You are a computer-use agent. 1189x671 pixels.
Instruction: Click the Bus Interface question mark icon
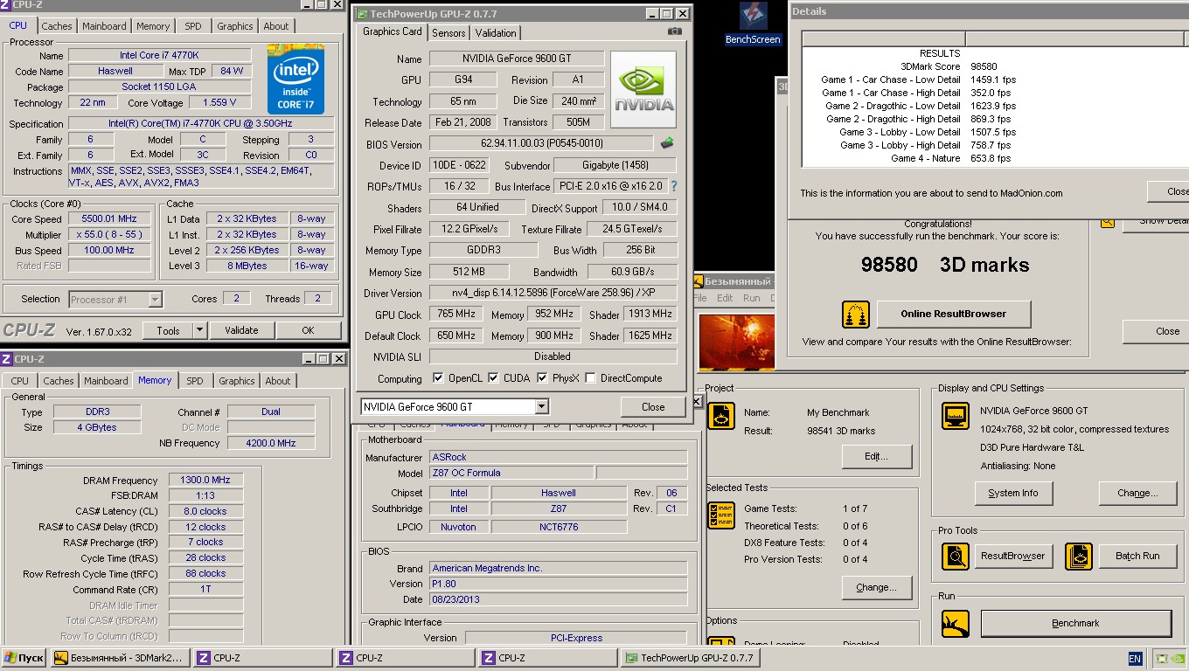pos(673,186)
